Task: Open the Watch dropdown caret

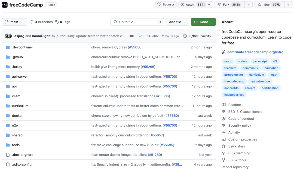Action: (x=209, y=4)
